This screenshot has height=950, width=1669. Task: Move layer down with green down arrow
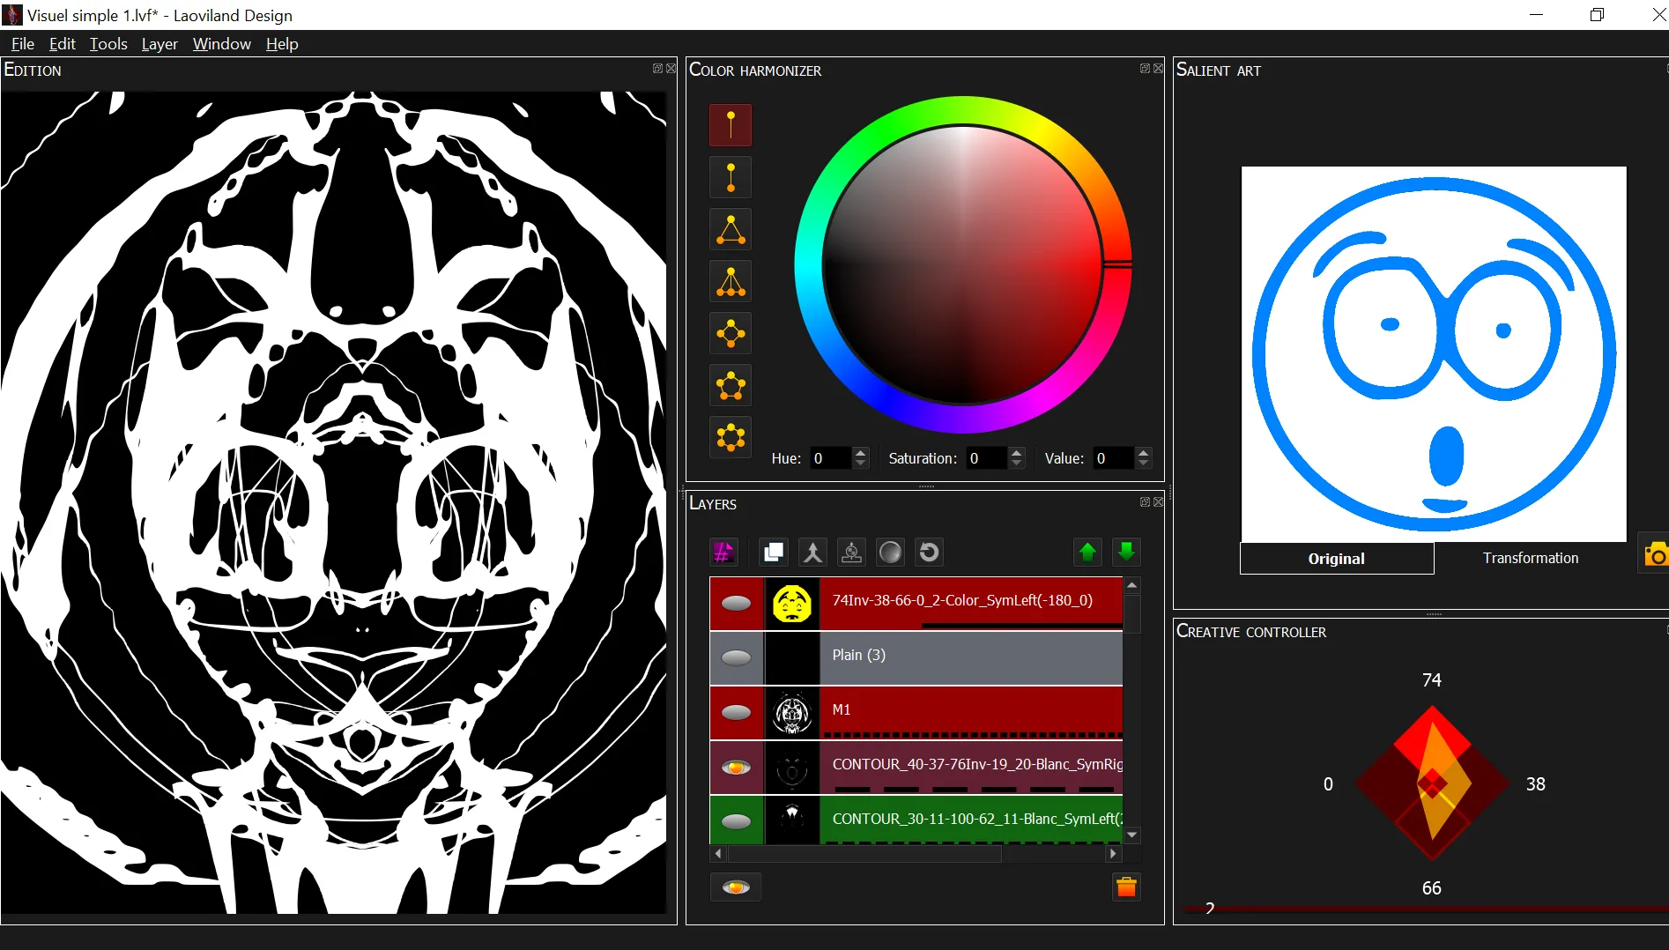[x=1126, y=553]
